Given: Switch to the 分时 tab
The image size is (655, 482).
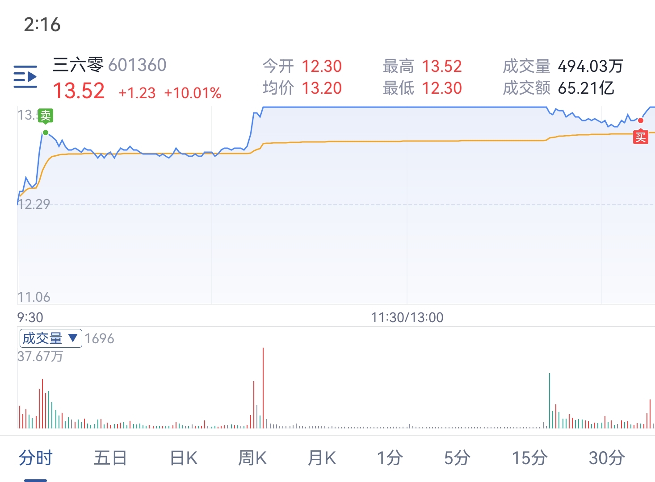Looking at the screenshot, I should coord(35,458).
